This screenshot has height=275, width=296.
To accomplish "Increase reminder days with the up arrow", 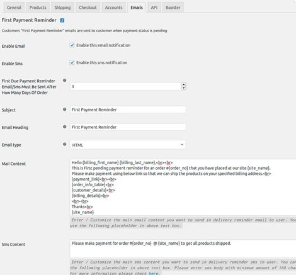I will [184, 85].
